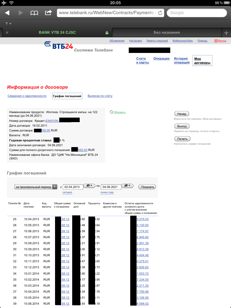Open the Лимиты операций link

157,41
